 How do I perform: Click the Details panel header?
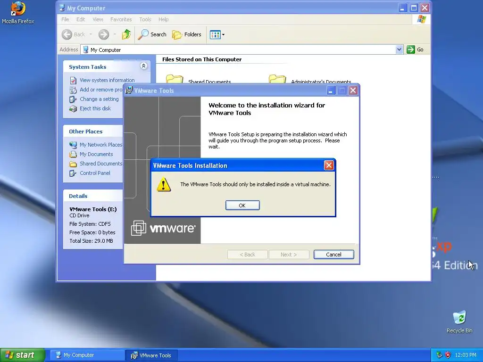pos(93,196)
